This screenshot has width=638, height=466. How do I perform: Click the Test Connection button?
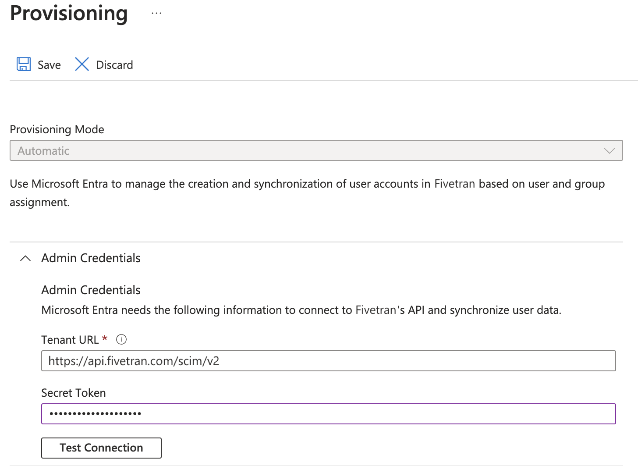101,448
